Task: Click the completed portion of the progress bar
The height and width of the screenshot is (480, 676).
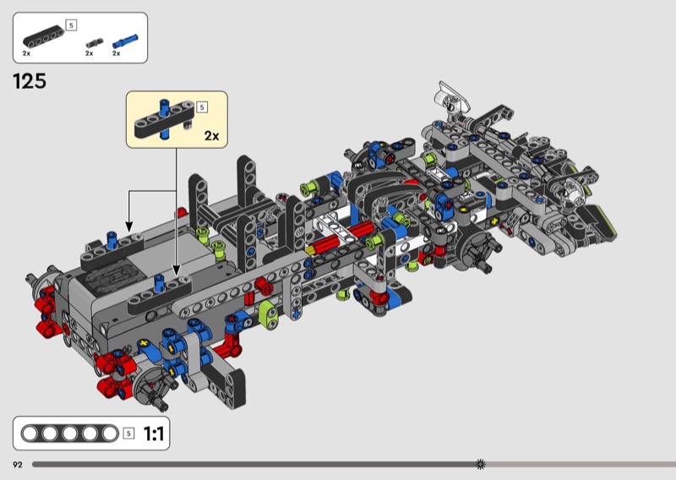Action: pos(253,464)
